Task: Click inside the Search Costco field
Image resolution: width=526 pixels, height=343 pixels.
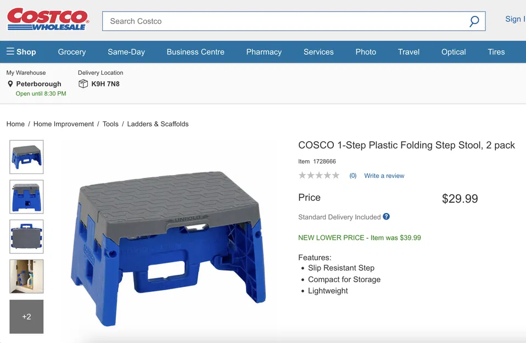Action: 247,21
